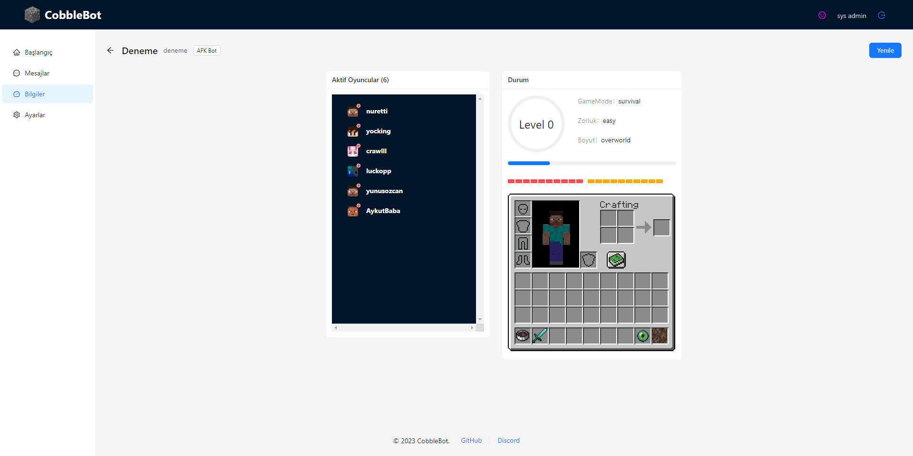Click nuretti's player head avatar
This screenshot has width=913, height=456.
point(353,112)
